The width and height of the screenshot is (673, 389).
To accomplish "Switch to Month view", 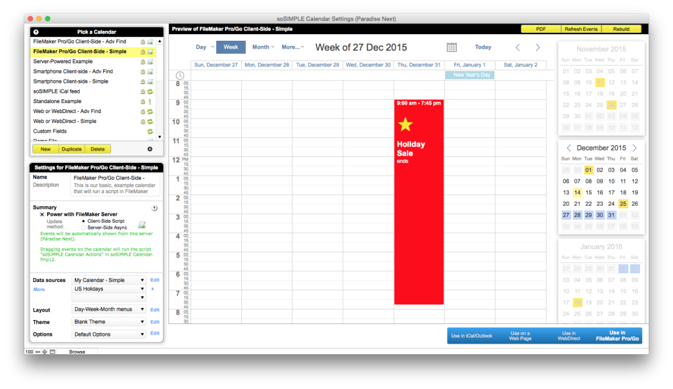I will pos(262,47).
